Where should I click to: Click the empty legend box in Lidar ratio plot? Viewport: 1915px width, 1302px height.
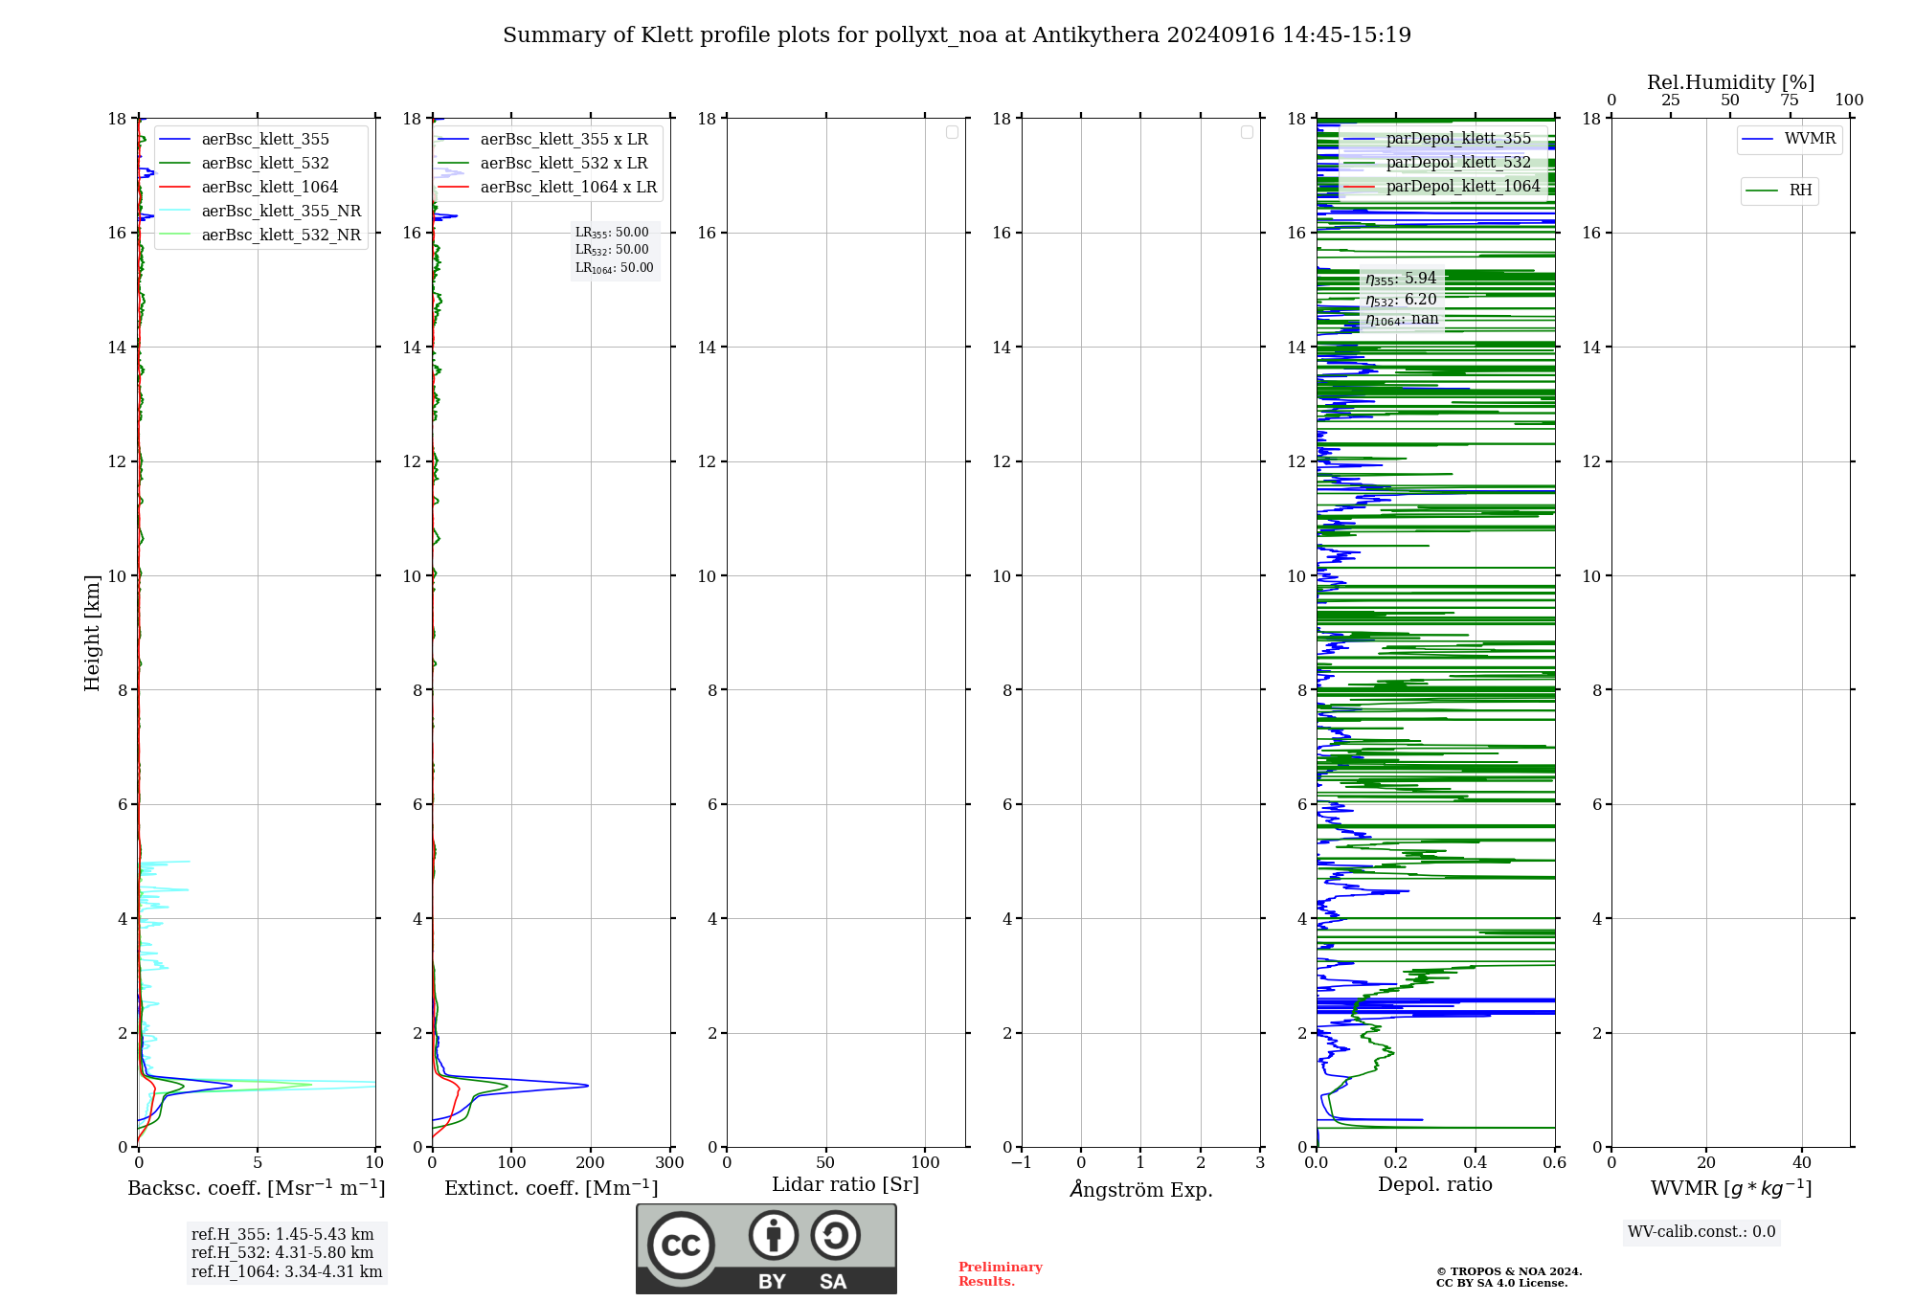tap(952, 132)
